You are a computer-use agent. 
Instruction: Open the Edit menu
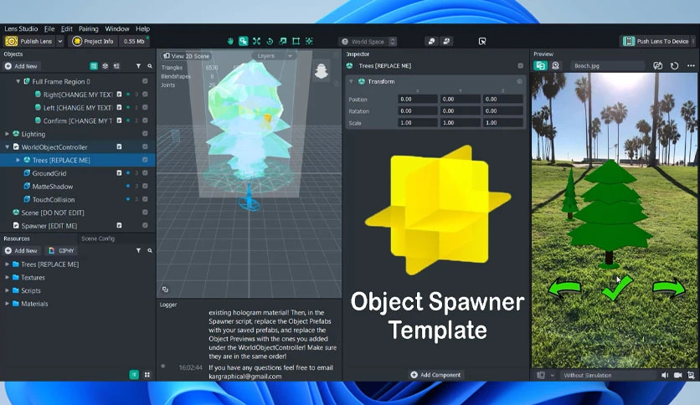(x=66, y=28)
